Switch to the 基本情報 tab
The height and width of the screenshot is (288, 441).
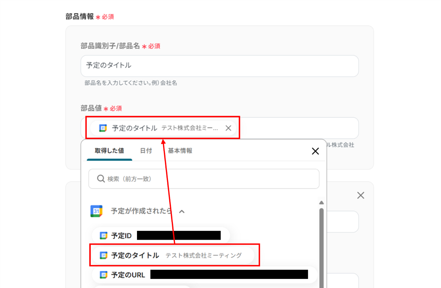(180, 151)
